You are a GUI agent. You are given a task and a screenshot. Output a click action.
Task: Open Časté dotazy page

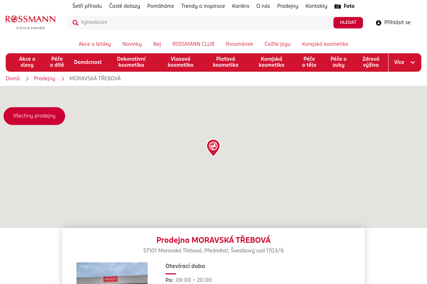click(125, 6)
